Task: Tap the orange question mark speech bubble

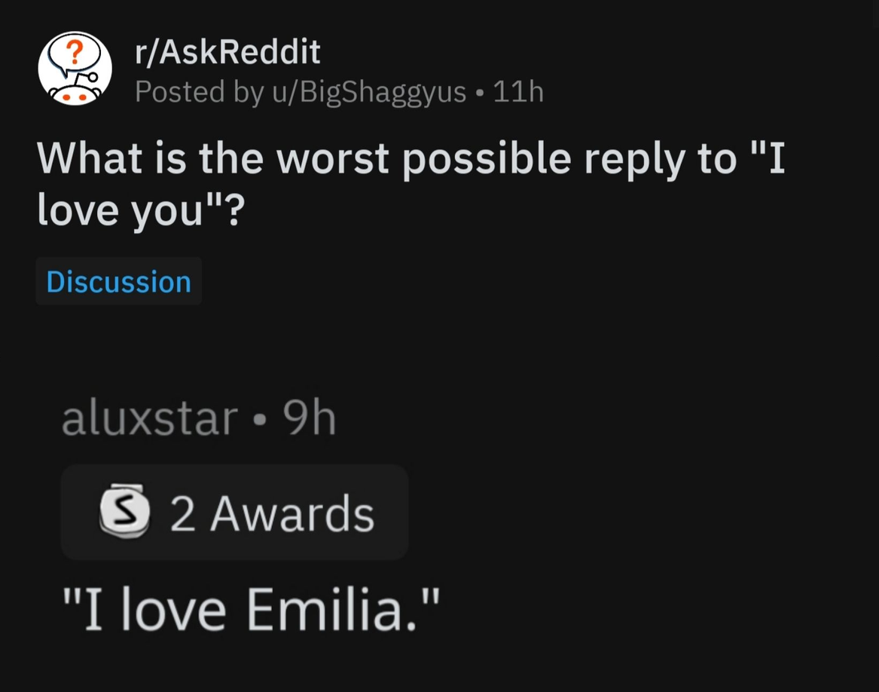Action: pyautogui.click(x=75, y=54)
